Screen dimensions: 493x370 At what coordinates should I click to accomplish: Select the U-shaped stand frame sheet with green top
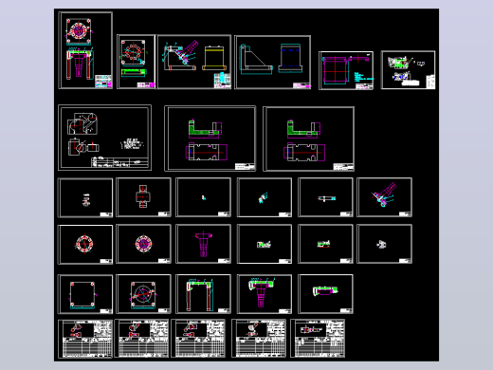click(x=203, y=294)
